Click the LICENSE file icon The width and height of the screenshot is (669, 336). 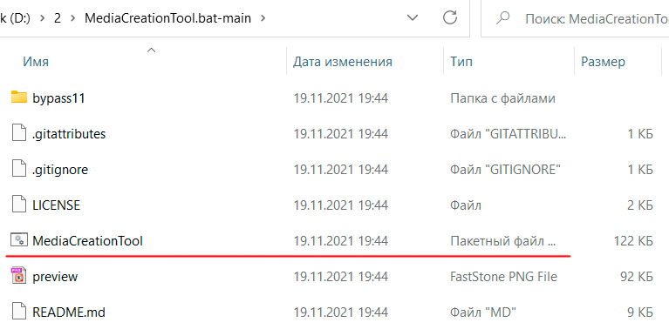[x=19, y=205]
